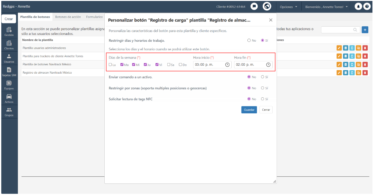Open Tarjetas SIM in the sidebar

click(x=9, y=72)
